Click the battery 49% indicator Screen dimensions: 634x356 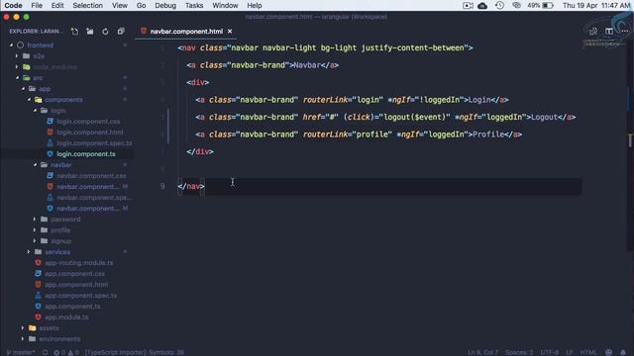pyautogui.click(x=540, y=5)
